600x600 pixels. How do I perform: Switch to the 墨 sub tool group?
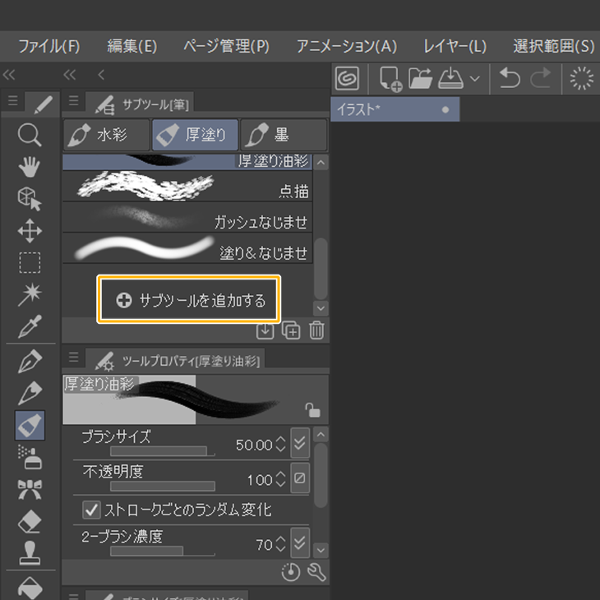[x=284, y=135]
